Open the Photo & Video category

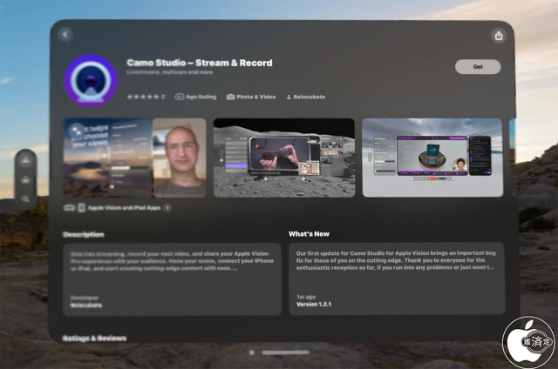(x=251, y=97)
